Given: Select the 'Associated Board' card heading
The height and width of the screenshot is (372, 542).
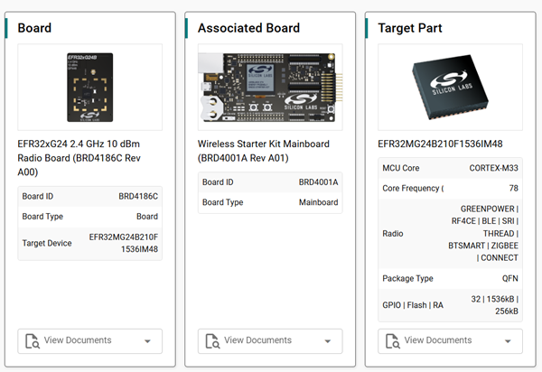Looking at the screenshot, I should click(248, 28).
